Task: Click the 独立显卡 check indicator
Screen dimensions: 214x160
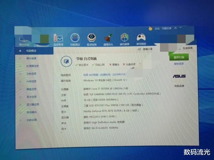Action: click(x=82, y=65)
